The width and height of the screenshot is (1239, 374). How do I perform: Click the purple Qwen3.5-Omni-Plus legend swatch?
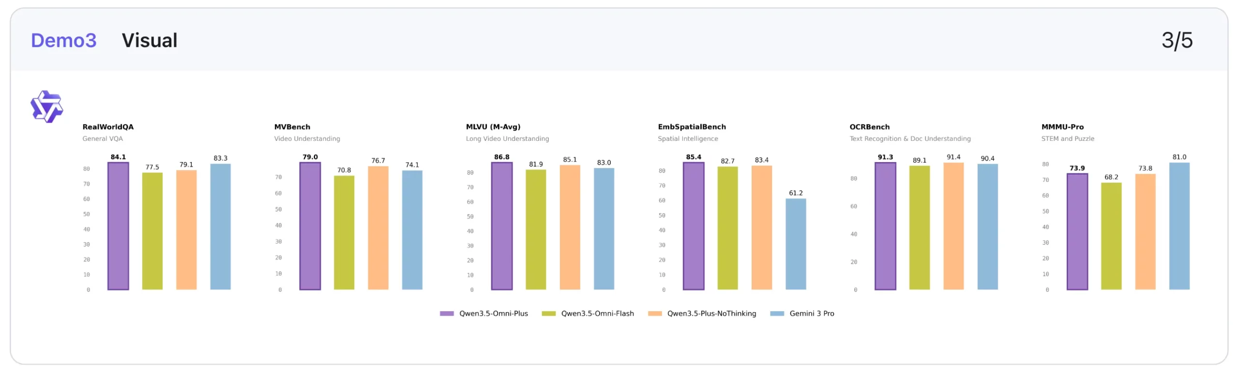[447, 314]
